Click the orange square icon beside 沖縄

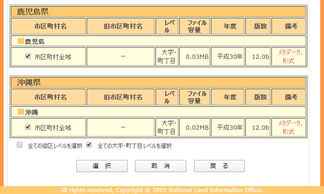(x=20, y=112)
